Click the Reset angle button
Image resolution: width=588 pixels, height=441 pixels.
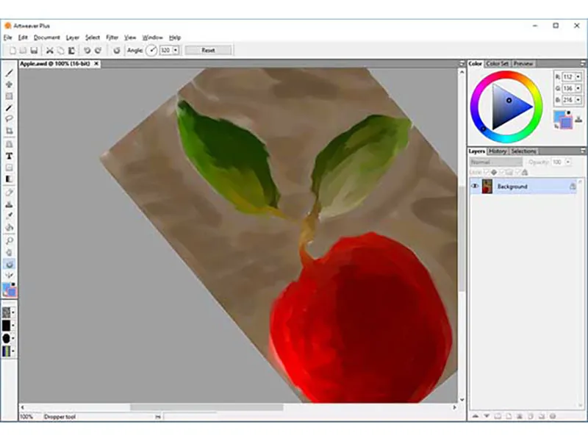[208, 50]
